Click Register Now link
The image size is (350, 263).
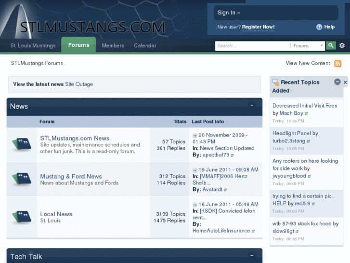point(258,27)
